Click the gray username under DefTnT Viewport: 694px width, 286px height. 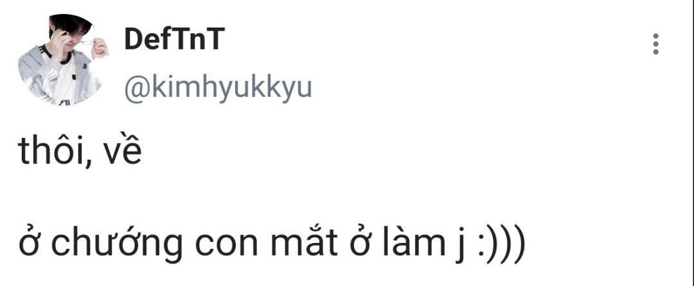point(218,87)
